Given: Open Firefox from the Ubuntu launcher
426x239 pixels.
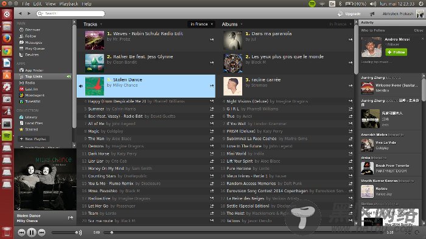Looking at the screenshot, I should 7,38.
